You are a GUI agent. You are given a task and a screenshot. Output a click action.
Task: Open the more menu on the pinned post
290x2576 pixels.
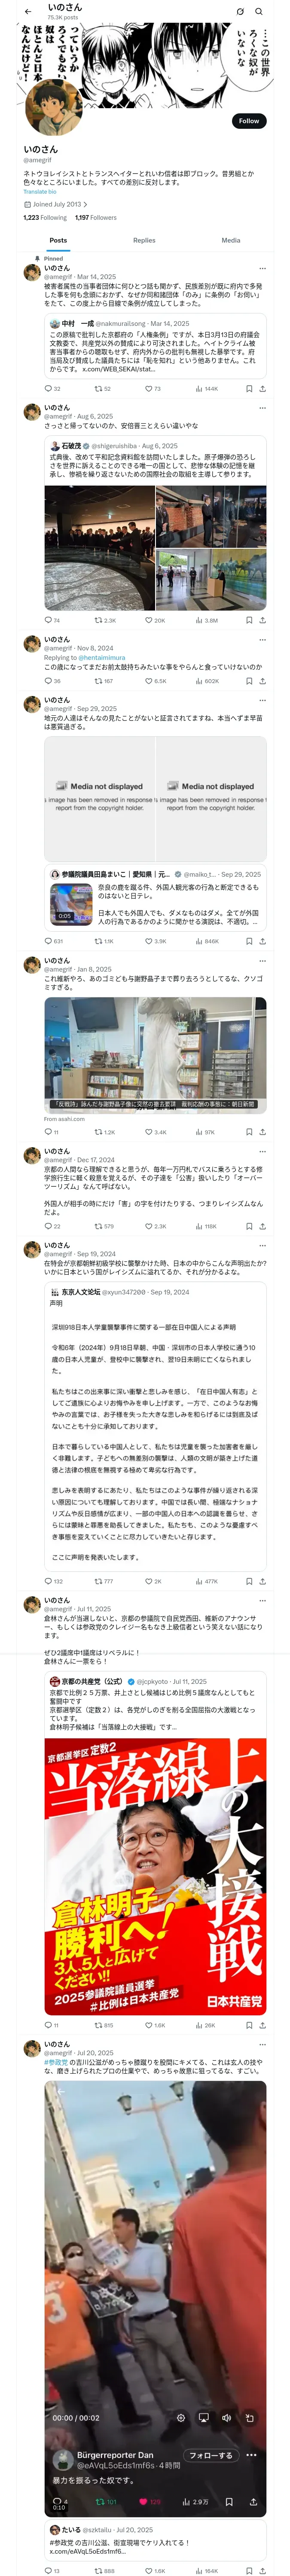point(263,268)
